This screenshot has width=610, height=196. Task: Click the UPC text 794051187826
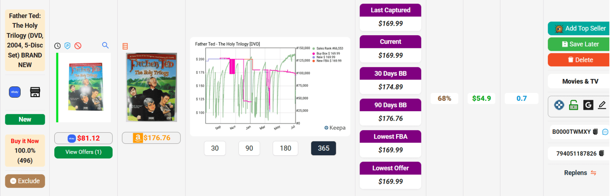coord(576,154)
